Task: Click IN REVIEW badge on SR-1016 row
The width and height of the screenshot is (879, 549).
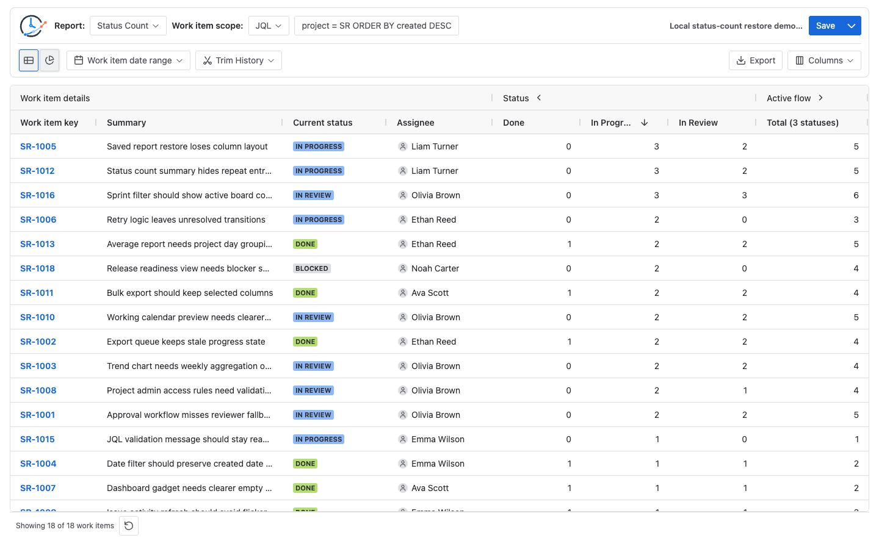Action: point(313,195)
